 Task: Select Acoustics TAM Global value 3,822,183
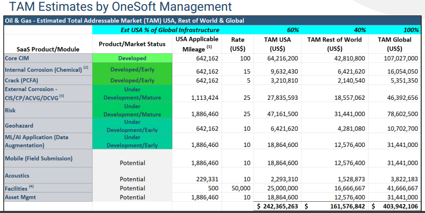404,179
